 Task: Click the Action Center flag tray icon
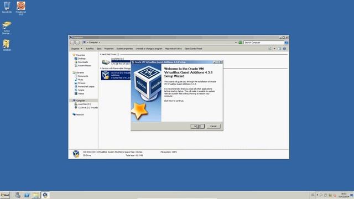click(321, 195)
